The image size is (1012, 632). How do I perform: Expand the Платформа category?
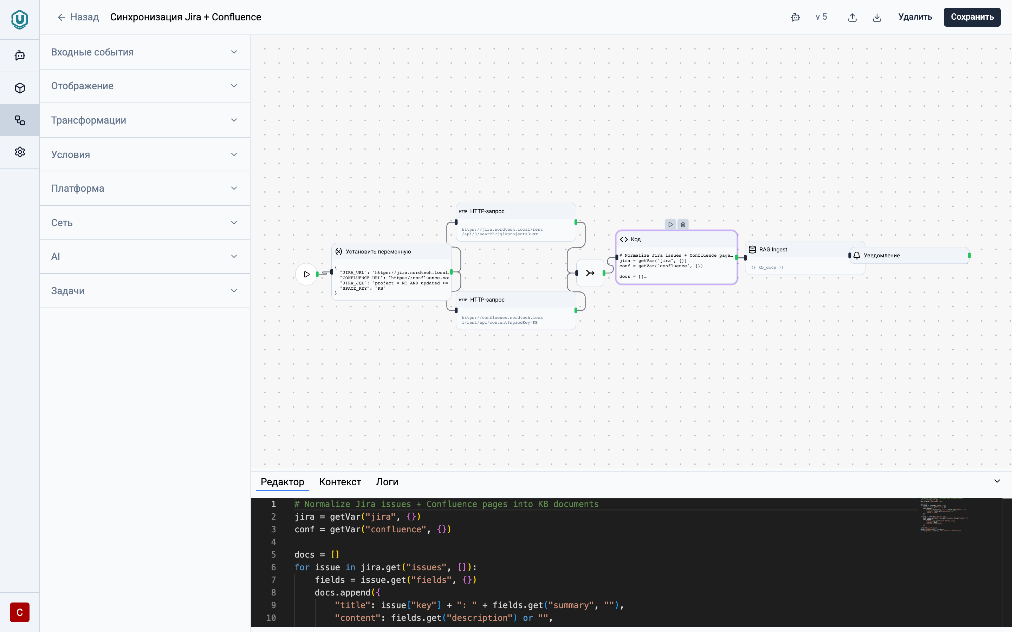tap(145, 189)
